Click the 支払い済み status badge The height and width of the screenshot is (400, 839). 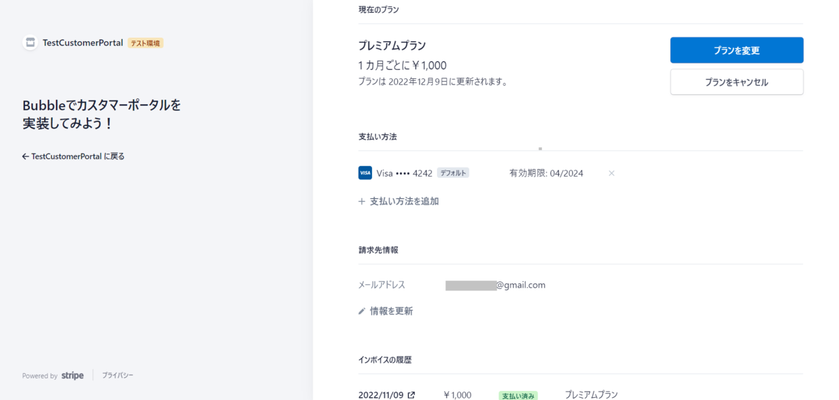(518, 396)
